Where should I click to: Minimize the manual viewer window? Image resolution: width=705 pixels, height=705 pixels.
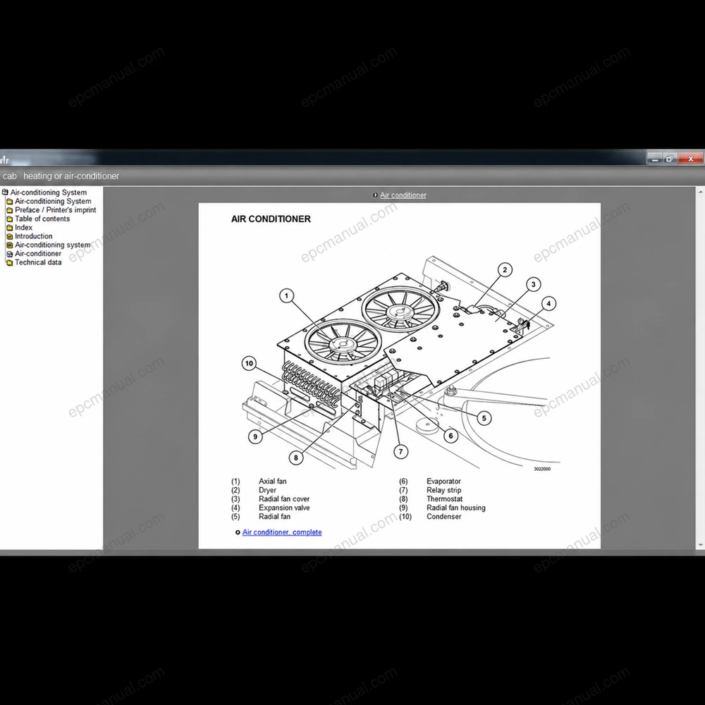(x=655, y=159)
